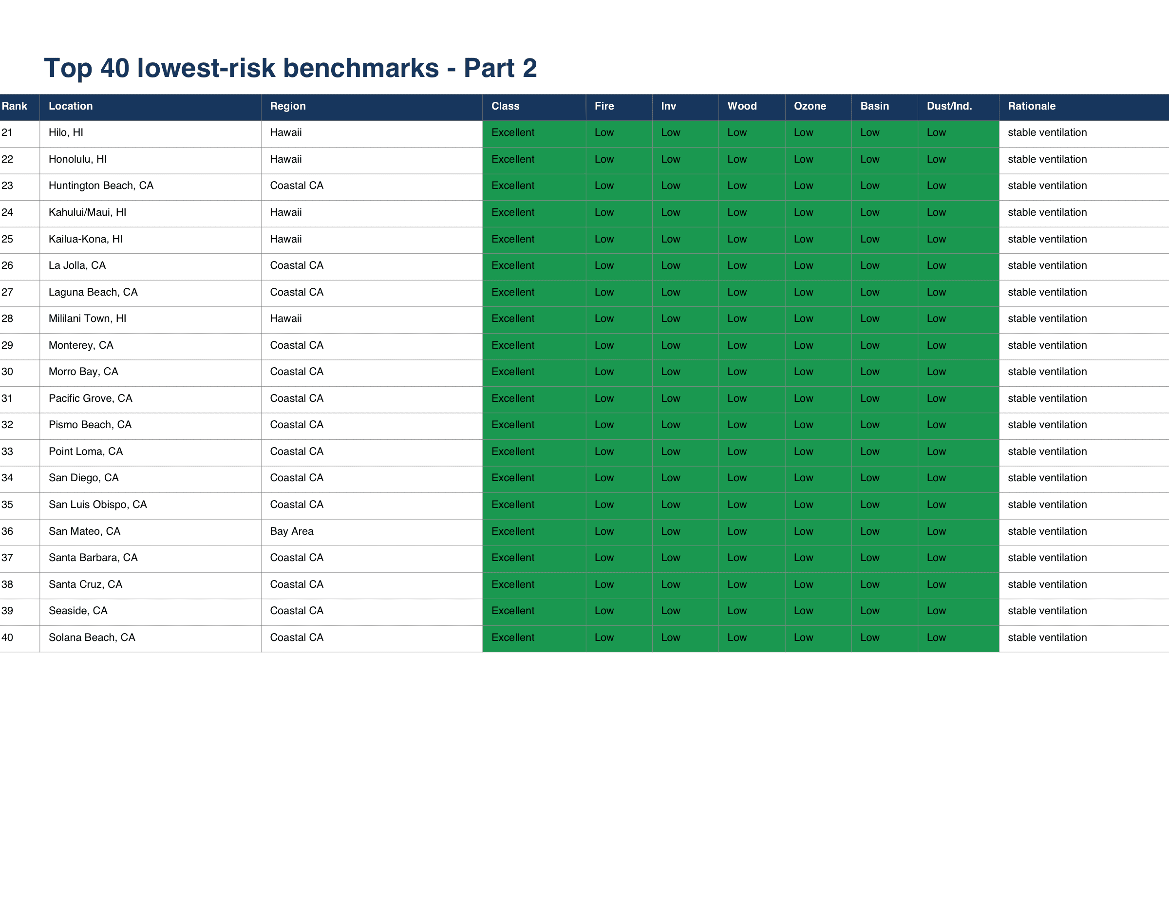The image size is (1169, 903).
Task: Click the 'Bay Area' region cell
Action: [x=372, y=532]
